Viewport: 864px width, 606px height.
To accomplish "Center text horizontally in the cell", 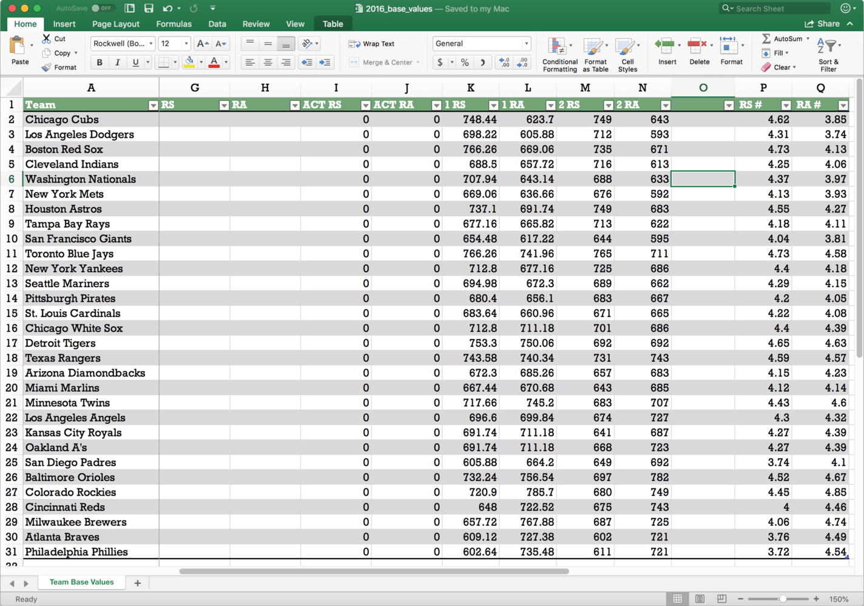I will pos(268,62).
